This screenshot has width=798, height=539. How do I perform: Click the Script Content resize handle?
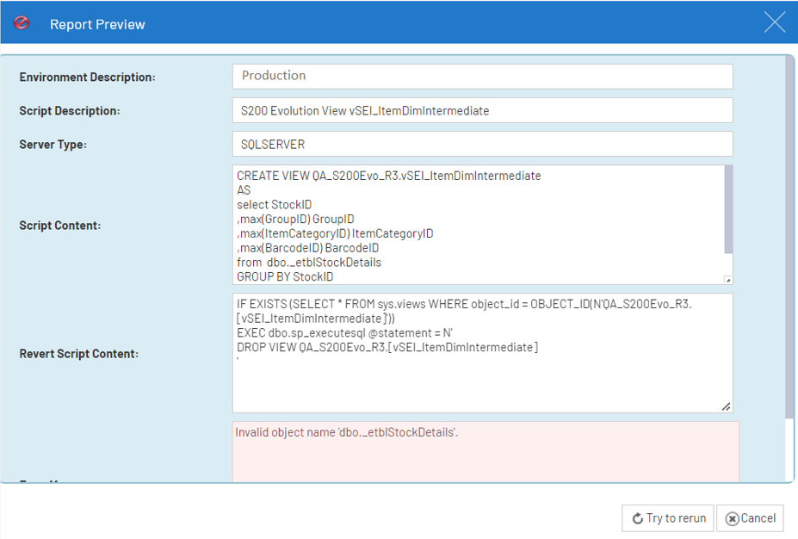tap(727, 279)
